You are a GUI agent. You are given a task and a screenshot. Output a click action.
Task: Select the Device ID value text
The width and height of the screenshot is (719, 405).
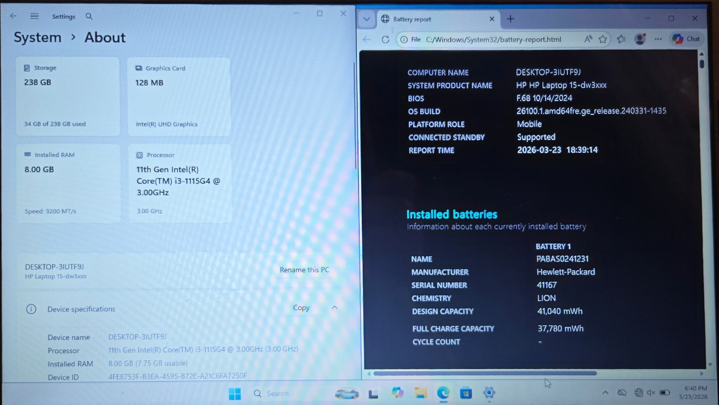178,376
